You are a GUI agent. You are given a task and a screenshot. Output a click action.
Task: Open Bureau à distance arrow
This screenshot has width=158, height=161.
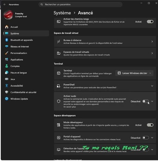[152, 41]
